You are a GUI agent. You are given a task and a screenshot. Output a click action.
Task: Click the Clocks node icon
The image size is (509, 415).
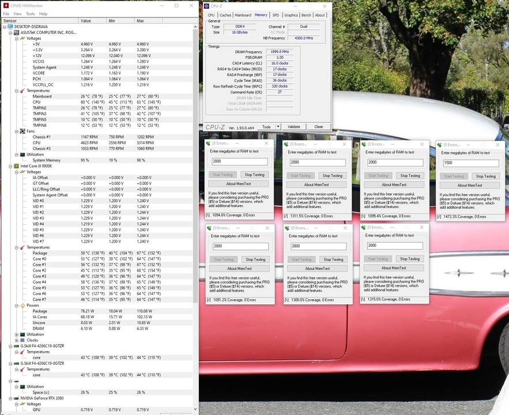(22, 340)
